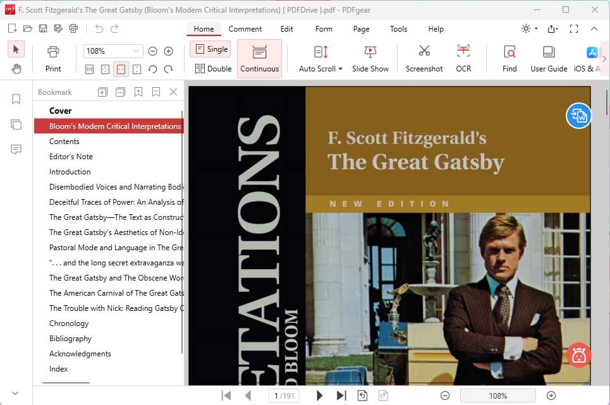This screenshot has width=610, height=405.
Task: Enable Double page view
Action: (213, 69)
